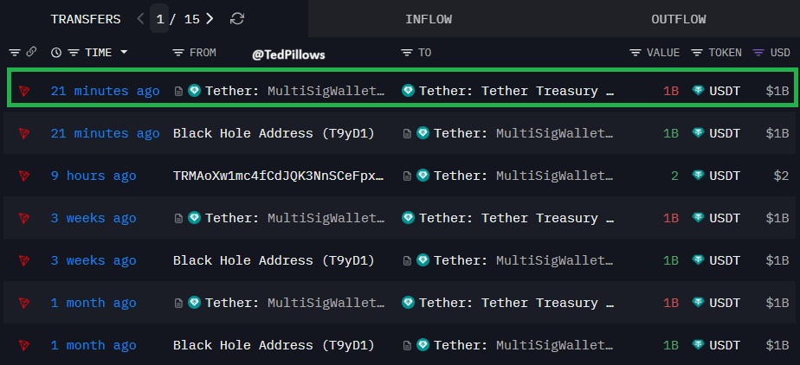Image resolution: width=800 pixels, height=365 pixels.
Task: Click red 1B value in 21 minutes Treasury row
Action: click(x=671, y=92)
